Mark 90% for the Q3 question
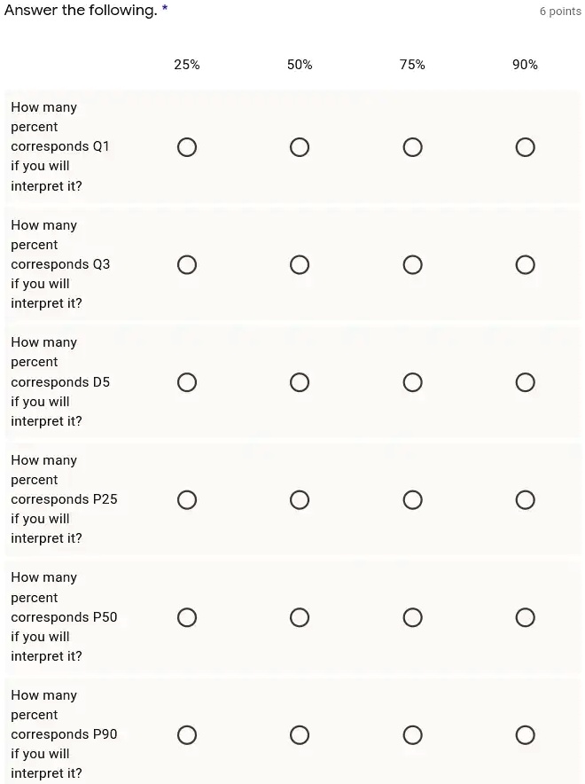The width and height of the screenshot is (585, 784). point(525,264)
